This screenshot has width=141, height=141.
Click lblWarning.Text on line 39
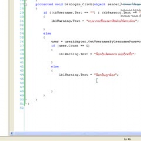pos(74,54)
